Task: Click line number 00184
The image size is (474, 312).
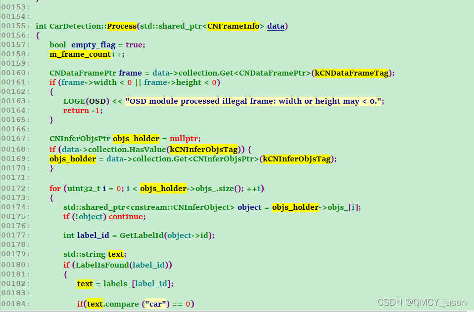Action: click(x=15, y=304)
